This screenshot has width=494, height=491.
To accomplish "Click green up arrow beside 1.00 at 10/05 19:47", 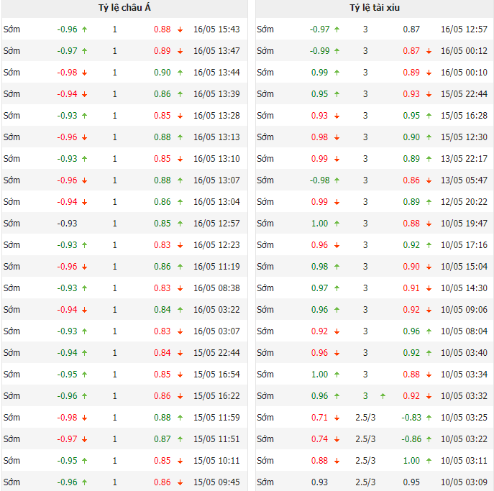I will [x=337, y=224].
